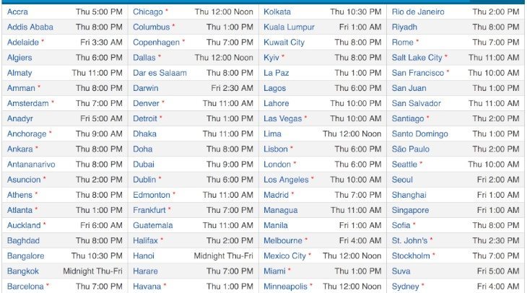Click the Rio de Janeiro link

418,12
